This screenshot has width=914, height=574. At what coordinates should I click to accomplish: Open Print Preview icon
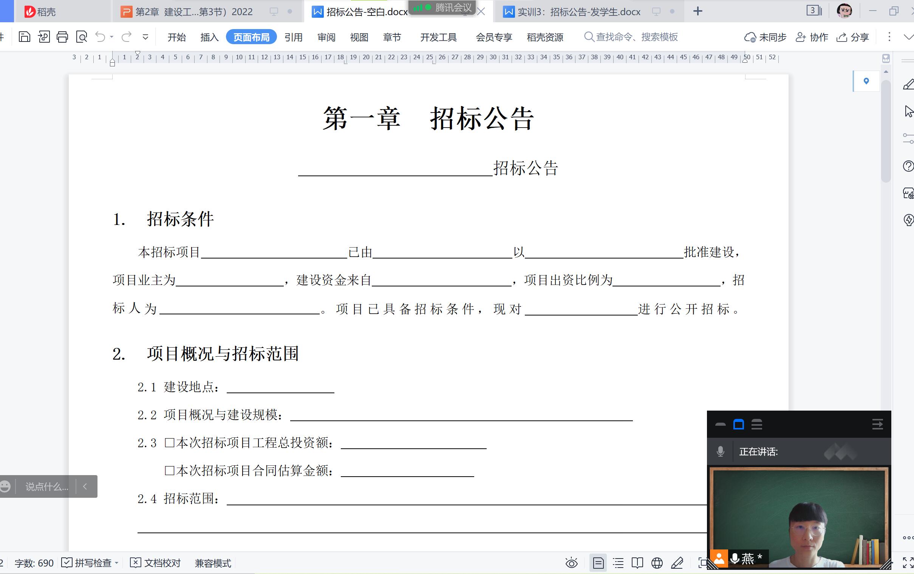click(82, 37)
